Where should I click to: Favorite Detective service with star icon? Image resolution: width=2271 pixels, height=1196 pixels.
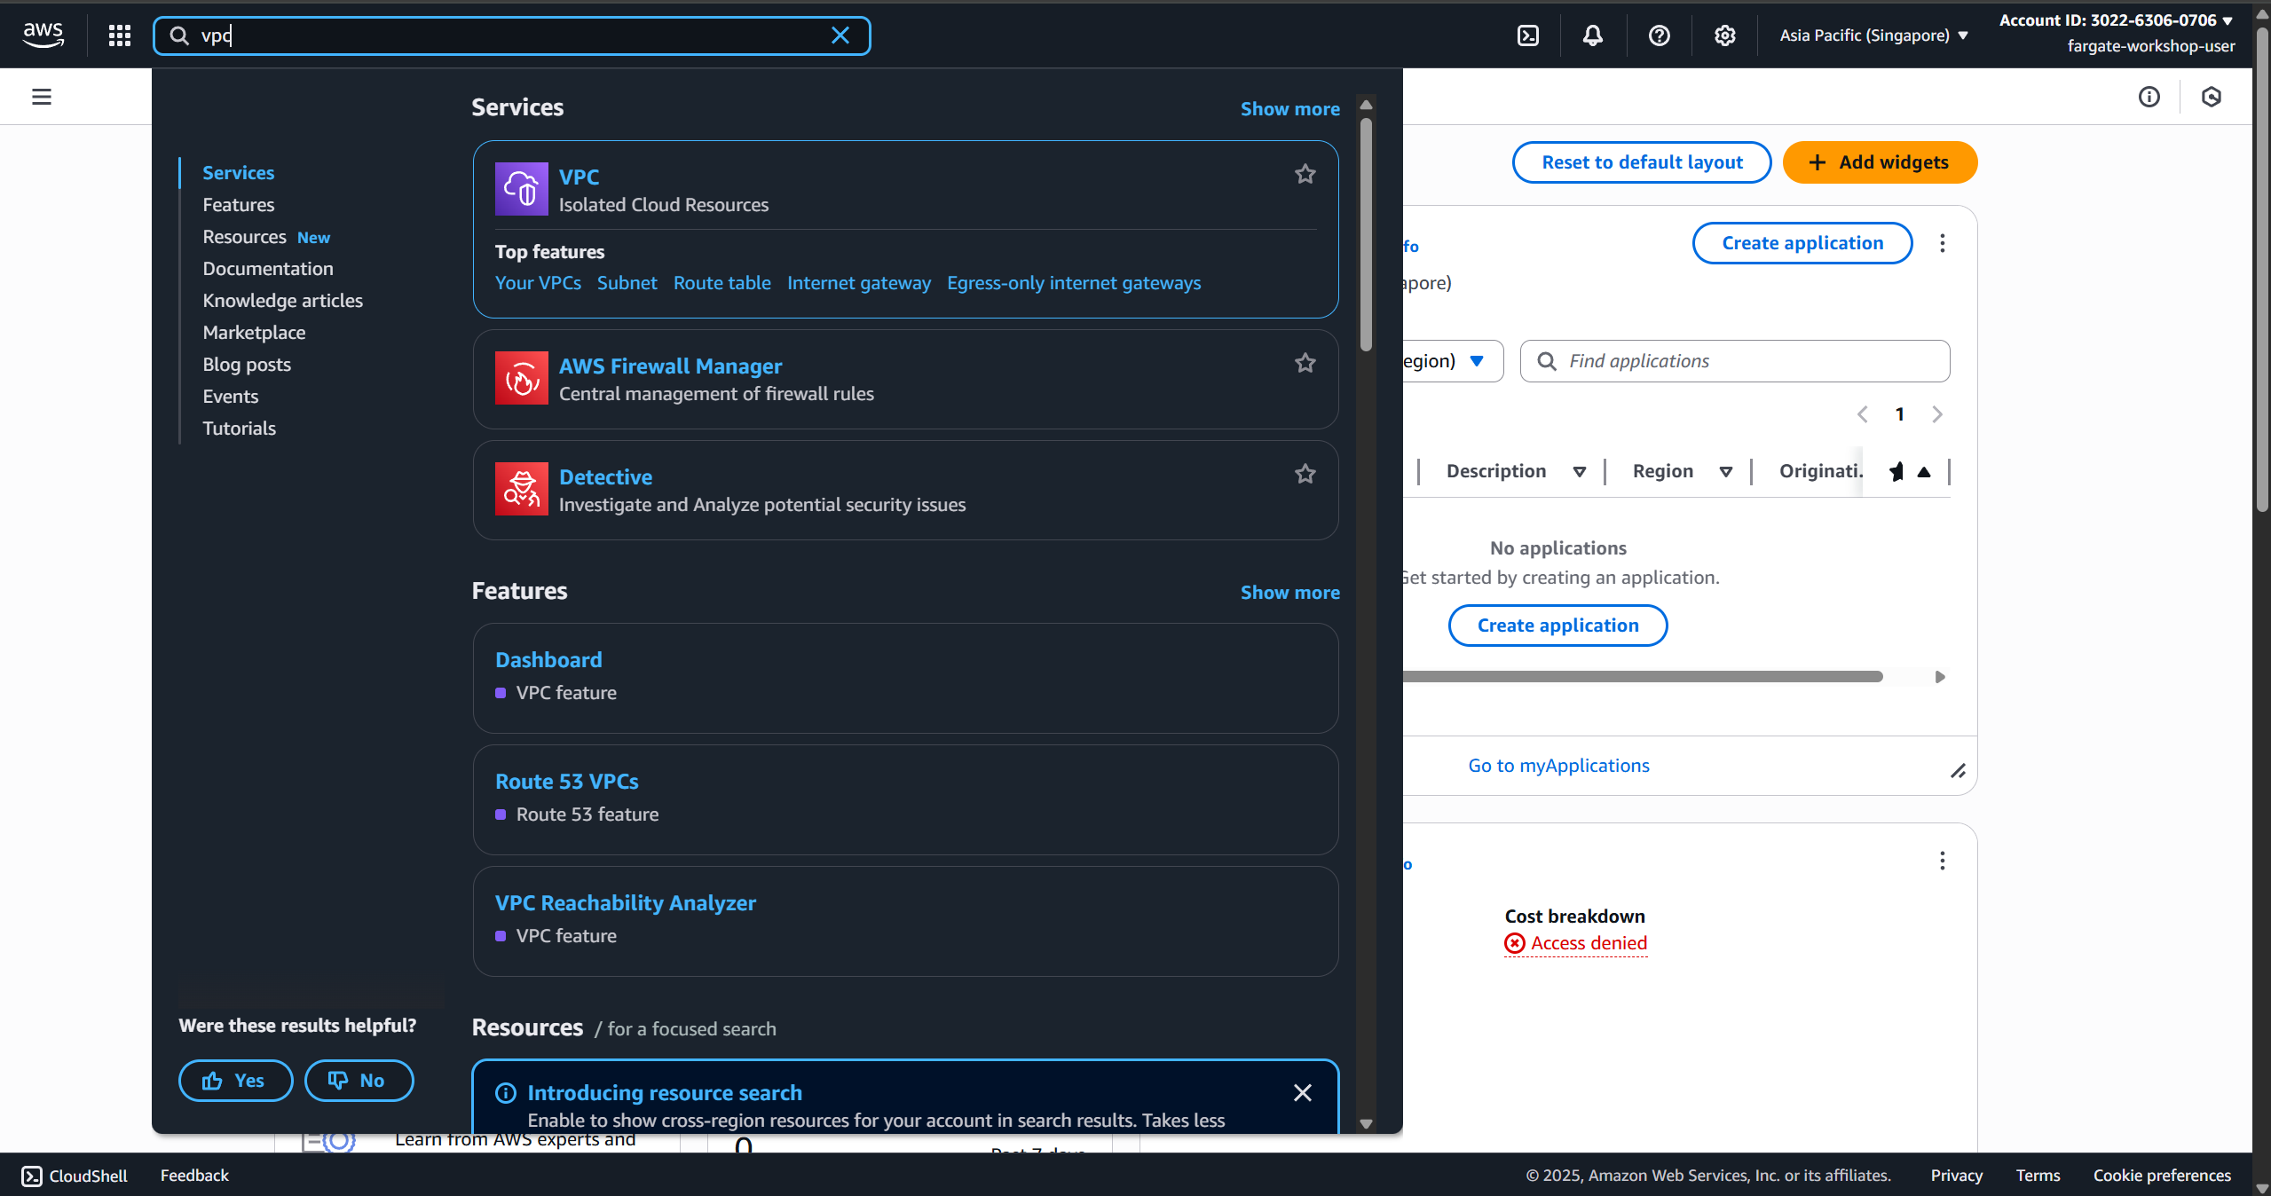(1305, 474)
